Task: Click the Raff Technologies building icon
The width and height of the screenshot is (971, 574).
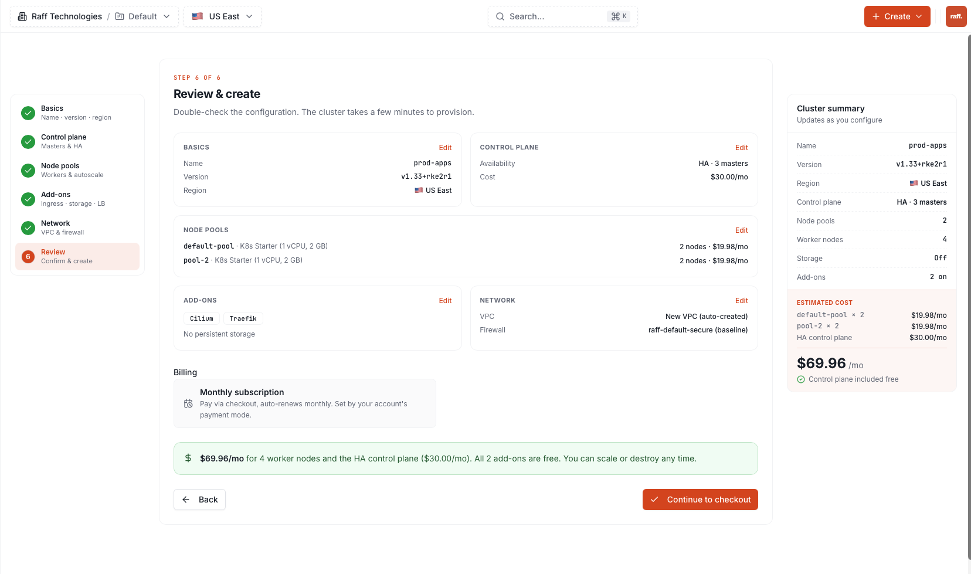Action: (x=22, y=16)
